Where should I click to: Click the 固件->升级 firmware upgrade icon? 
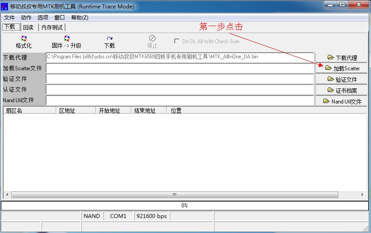click(x=67, y=38)
